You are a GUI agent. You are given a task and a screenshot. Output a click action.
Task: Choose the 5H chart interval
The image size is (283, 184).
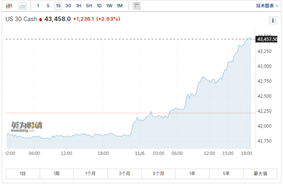tap(89, 6)
